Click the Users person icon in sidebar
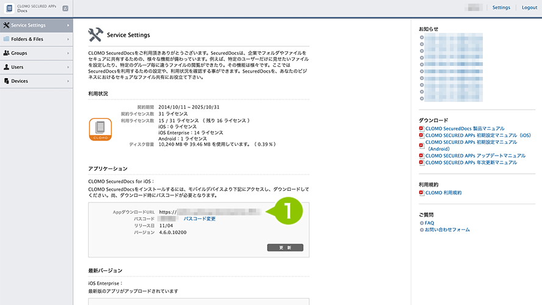Image resolution: width=542 pixels, height=305 pixels. [6, 67]
